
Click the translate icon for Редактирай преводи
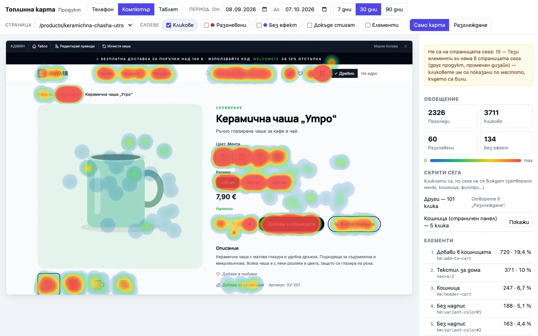click(57, 46)
